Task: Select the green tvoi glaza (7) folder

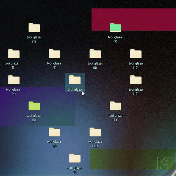Action: tap(115, 28)
